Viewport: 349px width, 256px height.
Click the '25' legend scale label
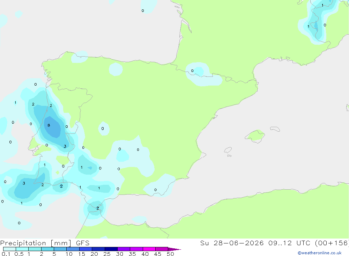tap(107, 254)
